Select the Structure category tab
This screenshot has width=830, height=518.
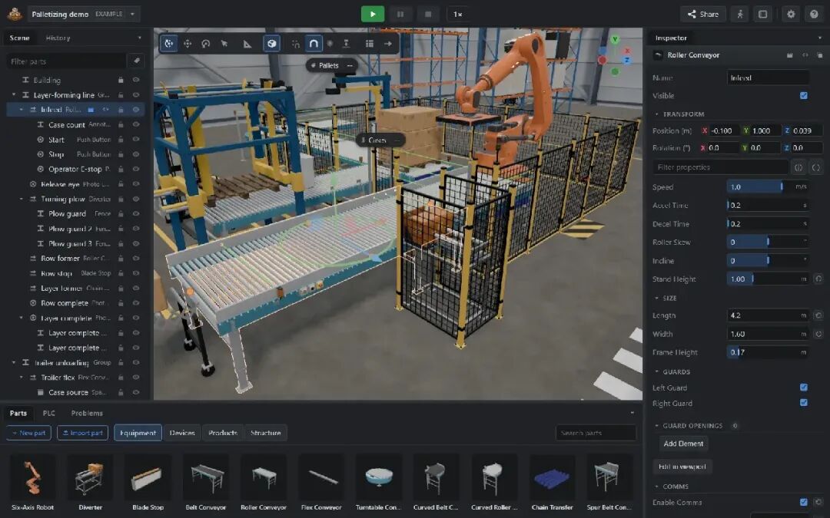pyautogui.click(x=266, y=433)
